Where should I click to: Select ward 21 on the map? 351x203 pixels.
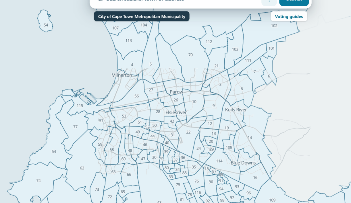click(x=216, y=66)
